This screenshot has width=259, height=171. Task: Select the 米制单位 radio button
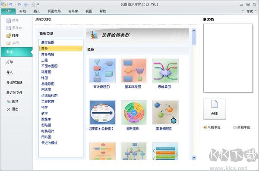[205, 127]
